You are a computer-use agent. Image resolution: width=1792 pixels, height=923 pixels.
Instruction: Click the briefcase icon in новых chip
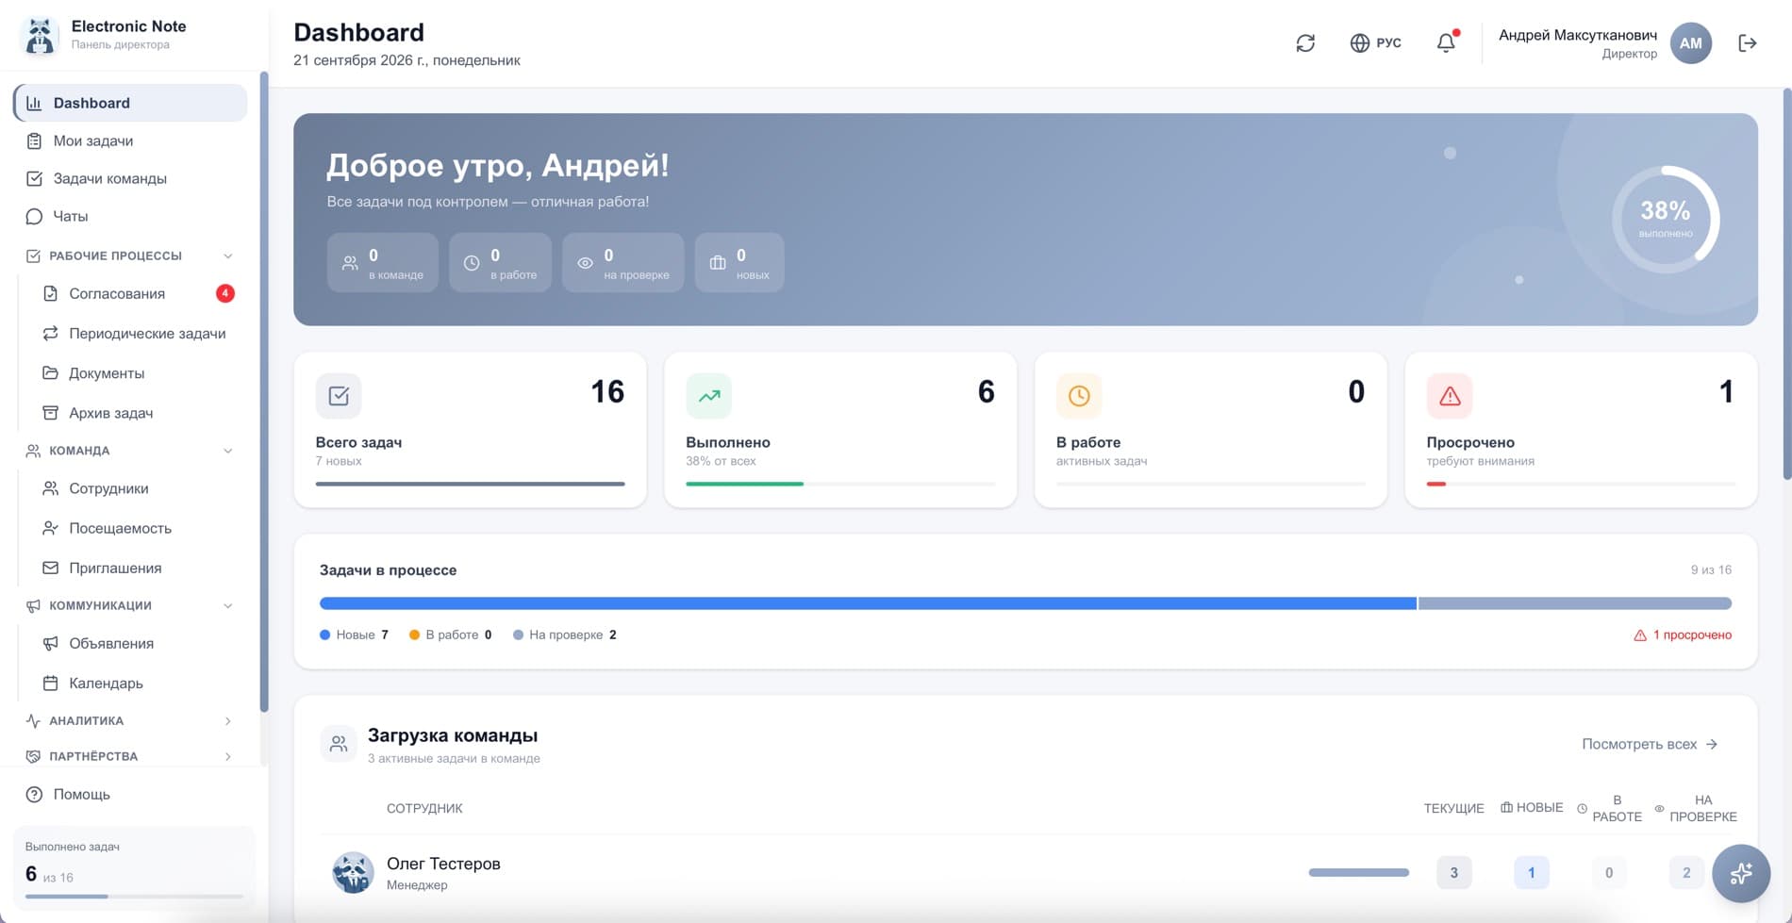[x=718, y=263]
